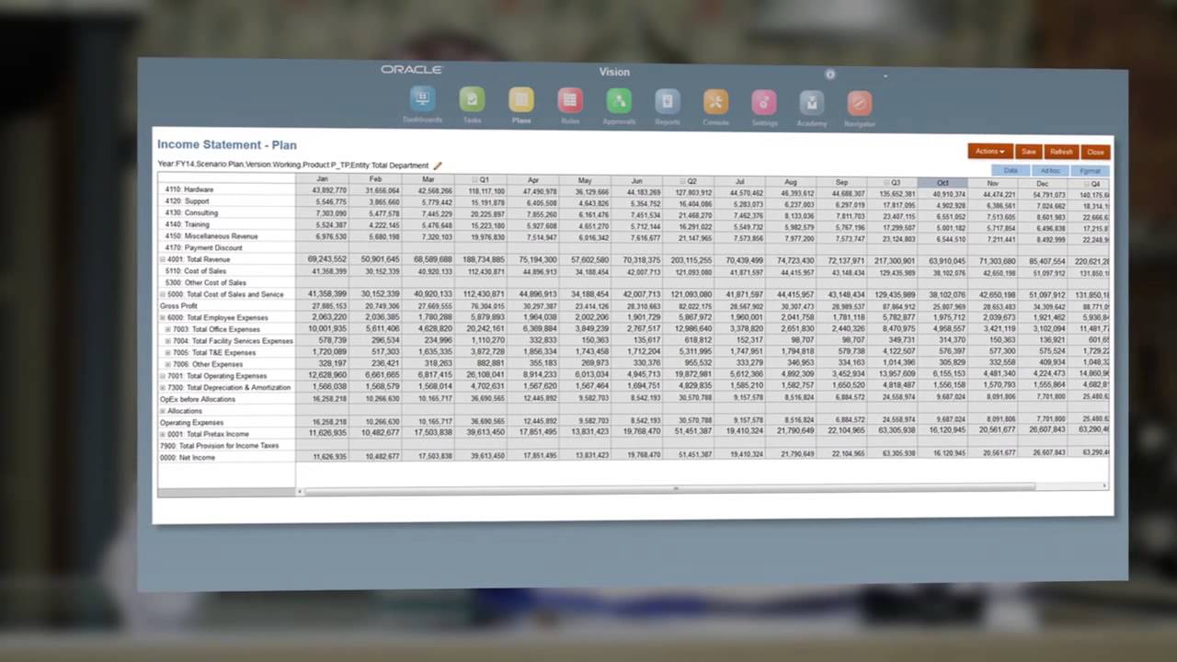This screenshot has width=1177, height=662.
Task: Open the Plans icon
Action: (x=520, y=99)
